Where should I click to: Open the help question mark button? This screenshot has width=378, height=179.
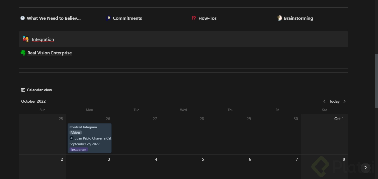[x=365, y=168]
